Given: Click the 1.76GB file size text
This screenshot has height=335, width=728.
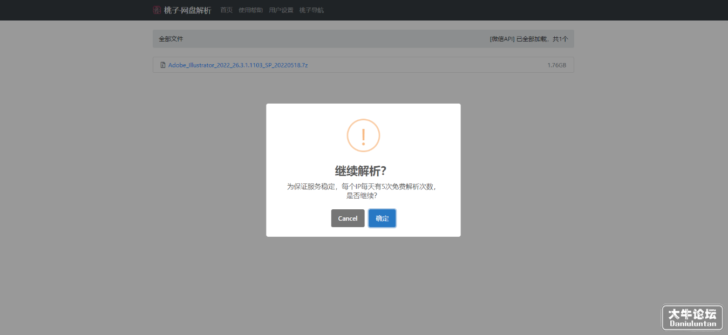Looking at the screenshot, I should tap(557, 65).
